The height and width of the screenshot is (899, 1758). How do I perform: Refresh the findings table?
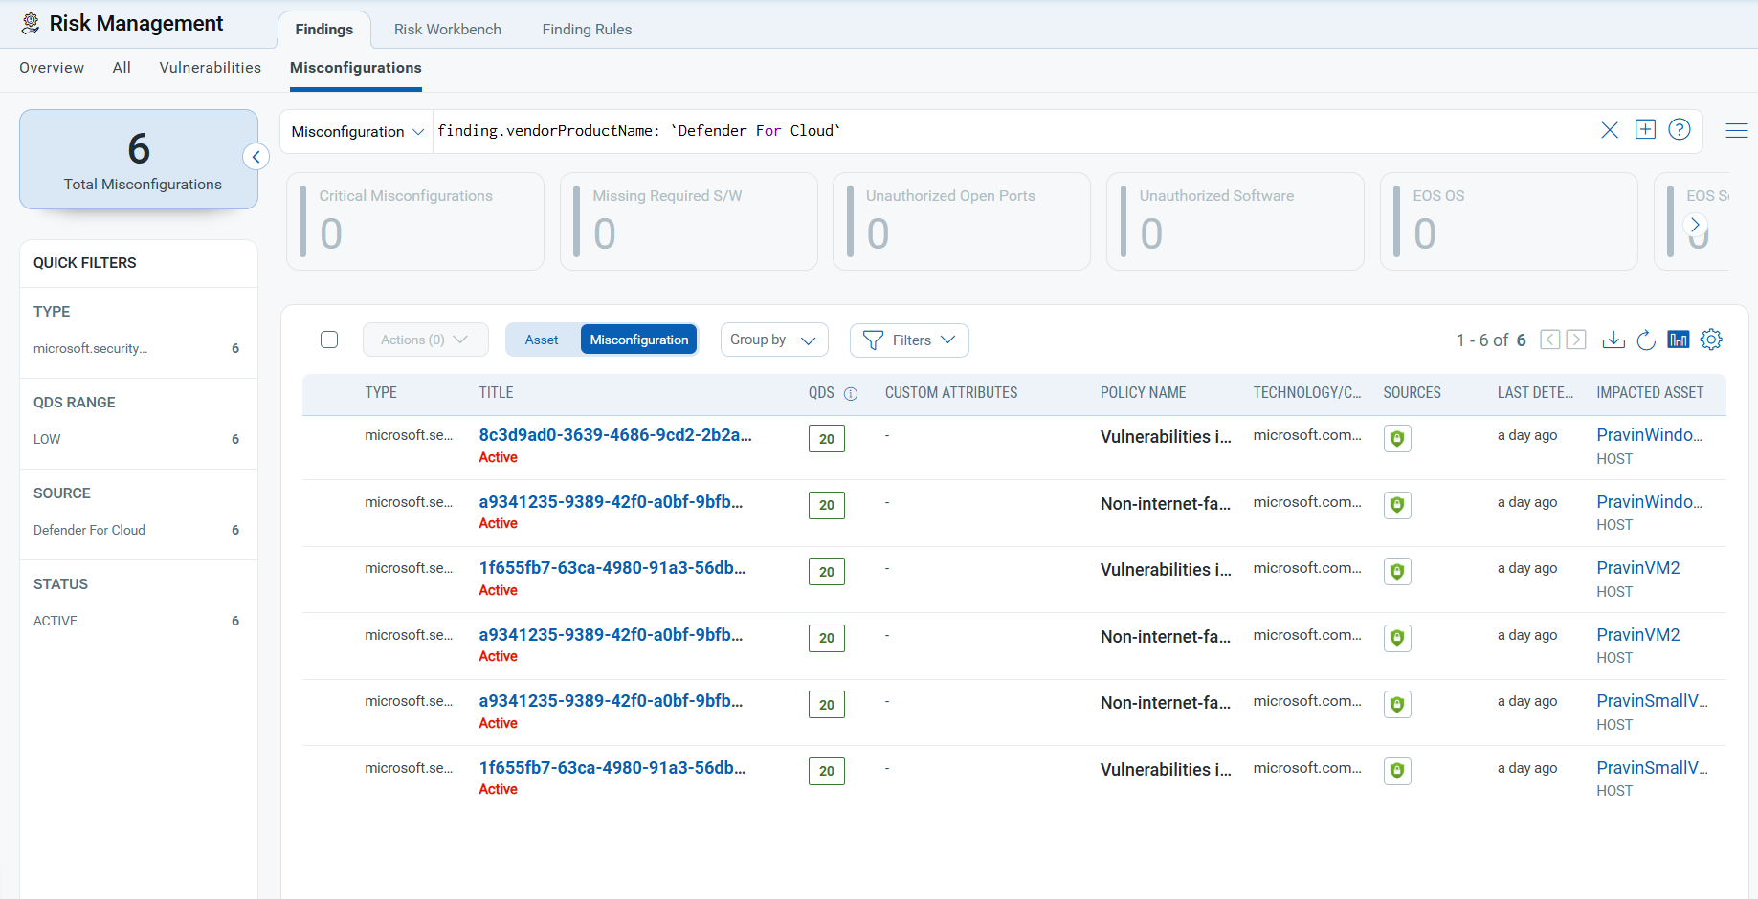pyautogui.click(x=1646, y=340)
